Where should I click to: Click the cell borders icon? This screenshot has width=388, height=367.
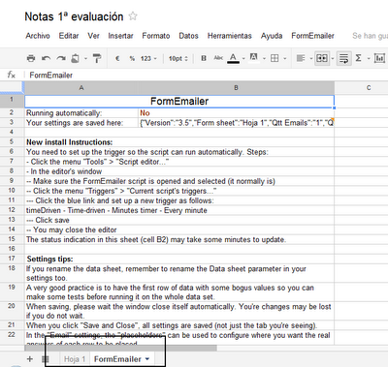[x=275, y=58]
